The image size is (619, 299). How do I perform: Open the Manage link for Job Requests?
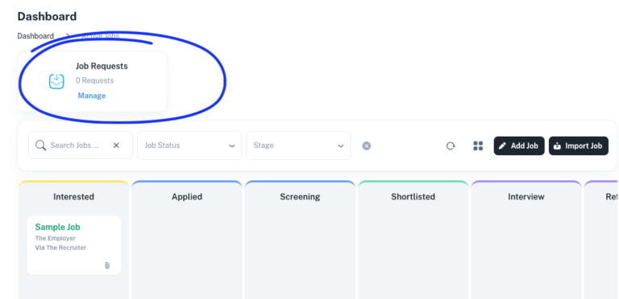point(92,96)
